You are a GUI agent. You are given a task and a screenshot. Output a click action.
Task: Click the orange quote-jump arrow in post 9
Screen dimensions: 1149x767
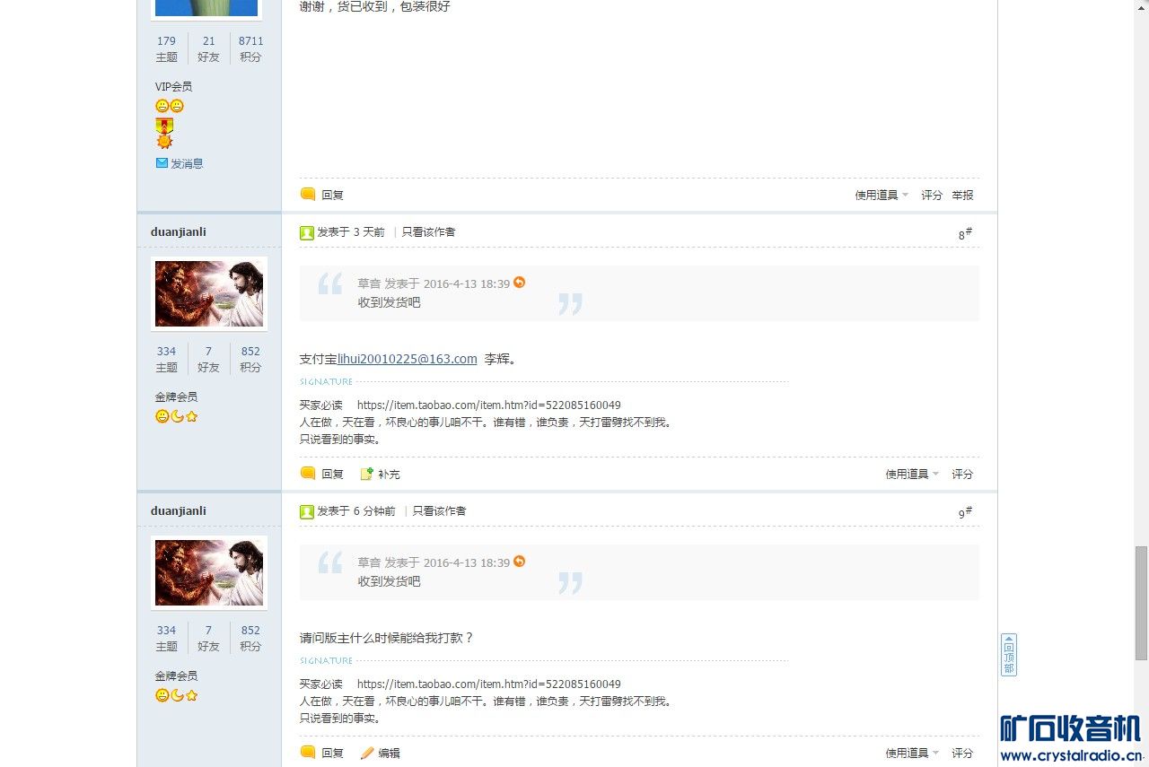point(519,562)
